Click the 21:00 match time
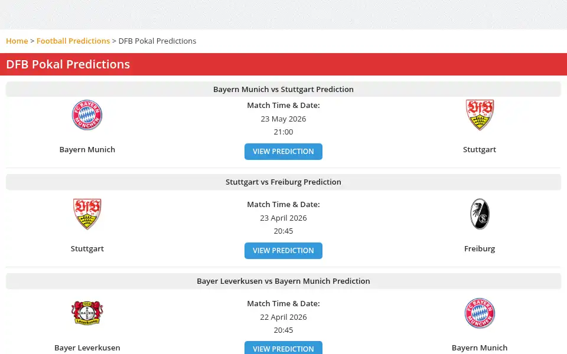The image size is (567, 354). tap(283, 132)
